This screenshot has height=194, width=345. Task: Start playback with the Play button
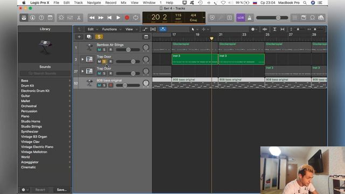click(x=118, y=18)
